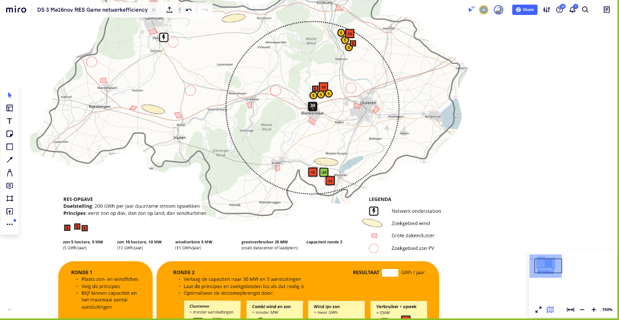619x320 pixels.
Task: Click the 'Grote dakencluster' legend text
Action: 413,235
